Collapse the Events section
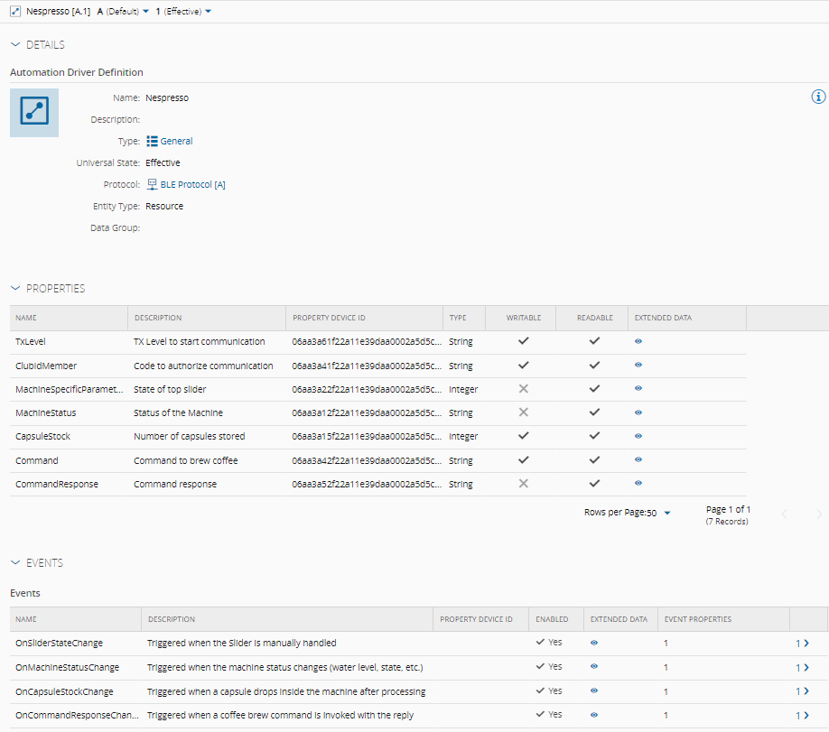This screenshot has width=829, height=732. [15, 563]
